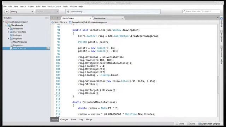Expand the References folder
The image size is (226, 127).
click(8, 29)
